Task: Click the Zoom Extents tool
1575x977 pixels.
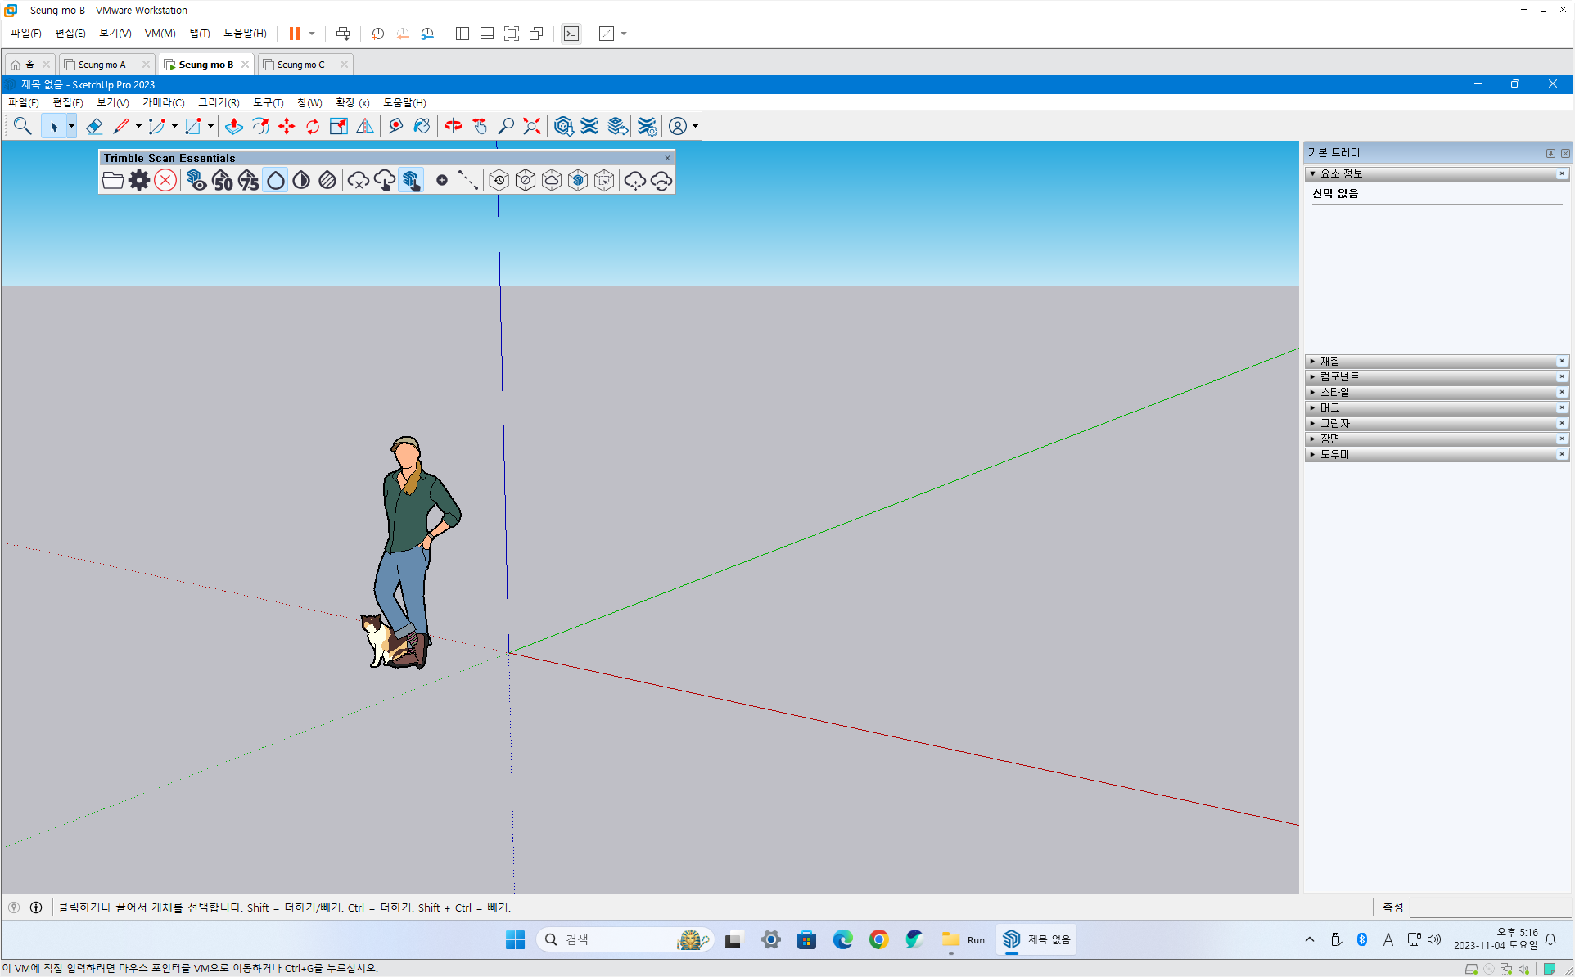Action: [532, 126]
